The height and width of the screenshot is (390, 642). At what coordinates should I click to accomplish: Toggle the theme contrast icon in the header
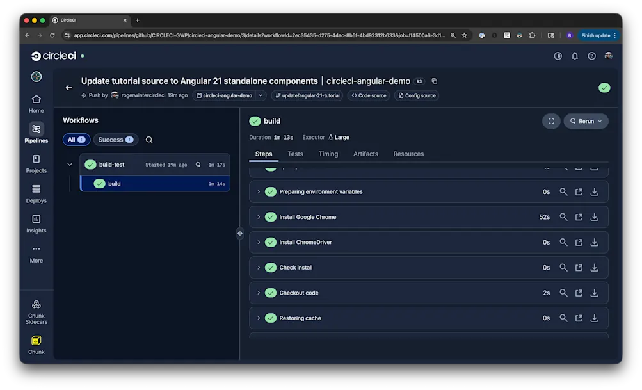tap(558, 56)
